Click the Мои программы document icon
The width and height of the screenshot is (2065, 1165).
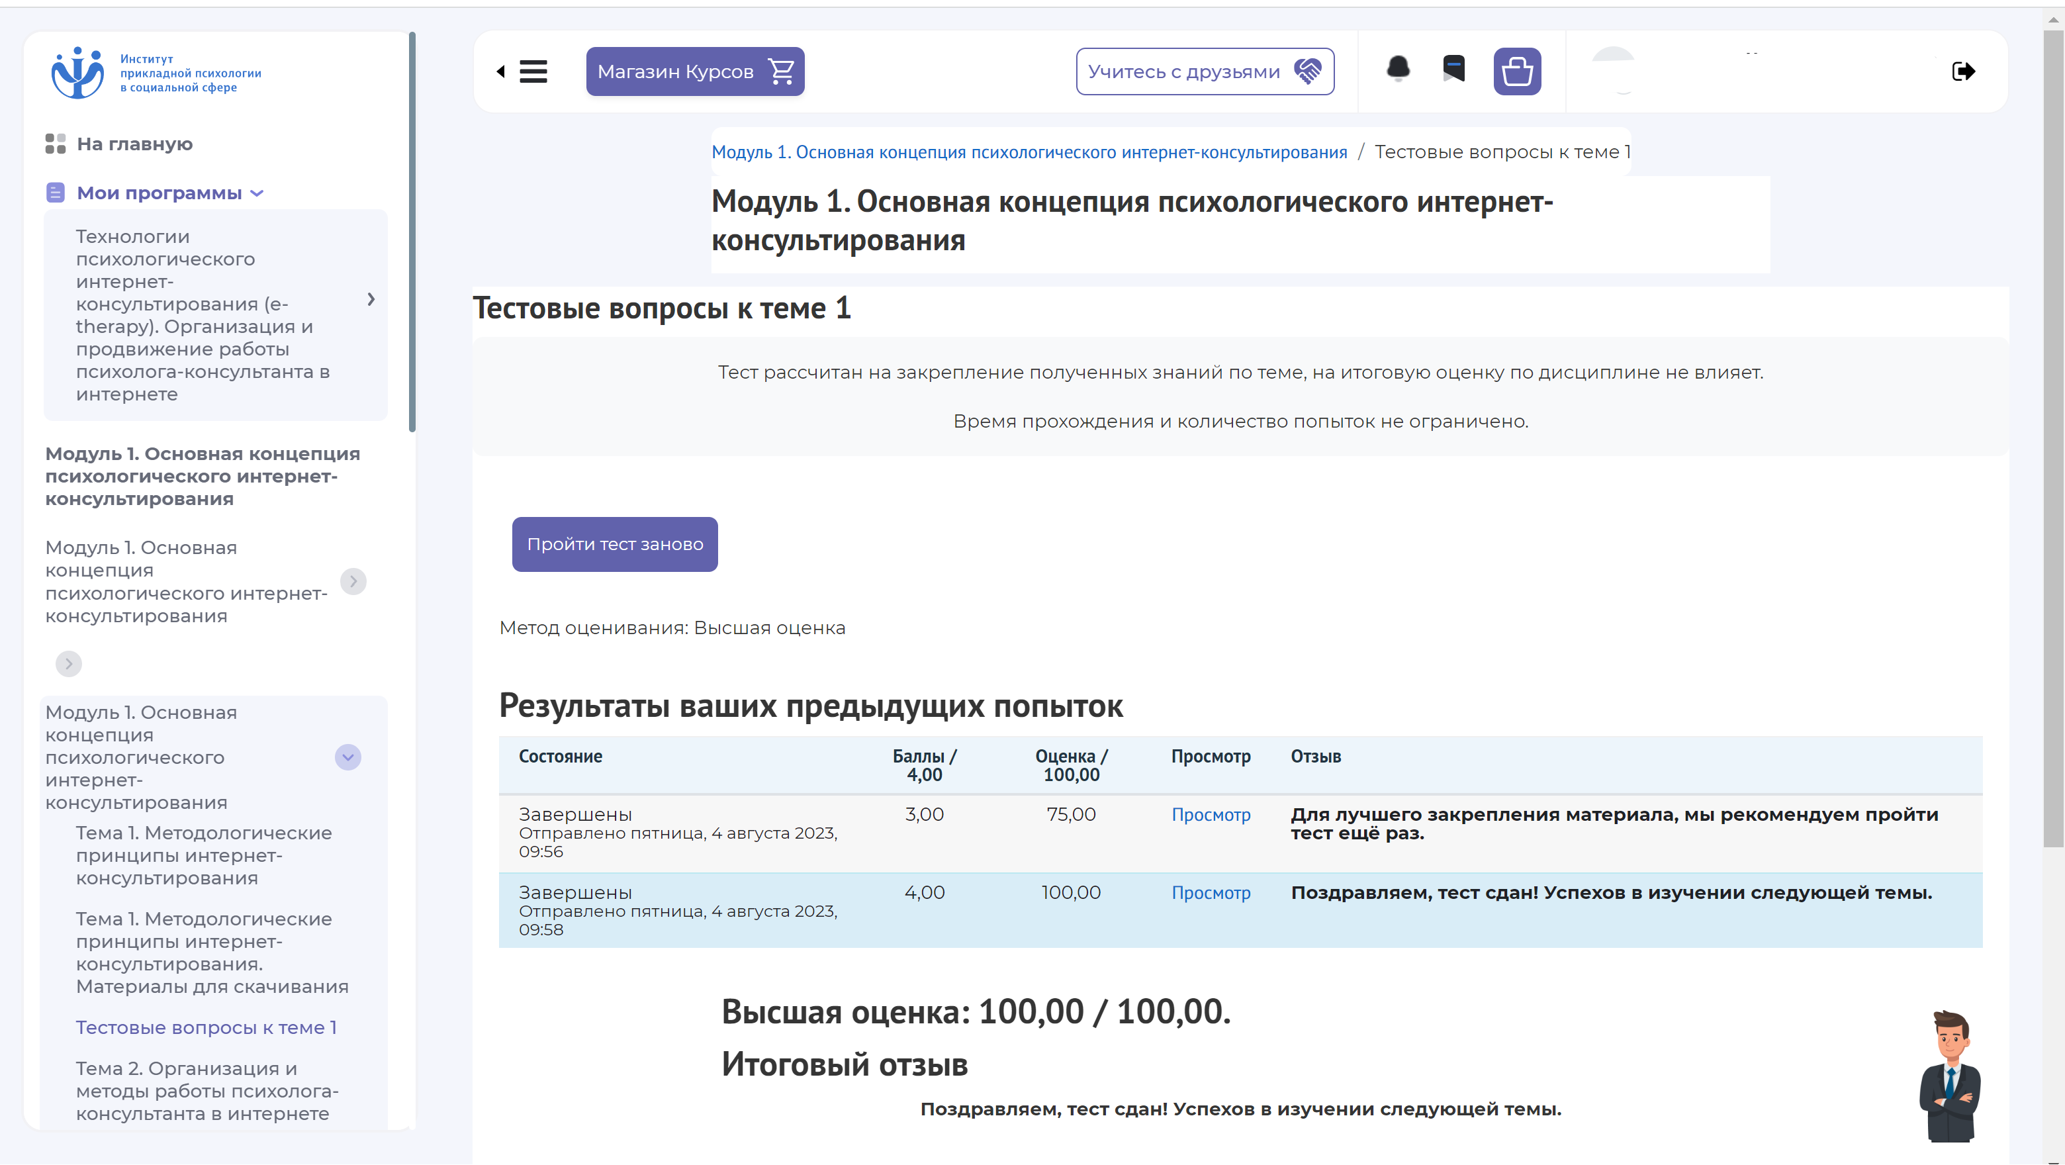click(56, 193)
